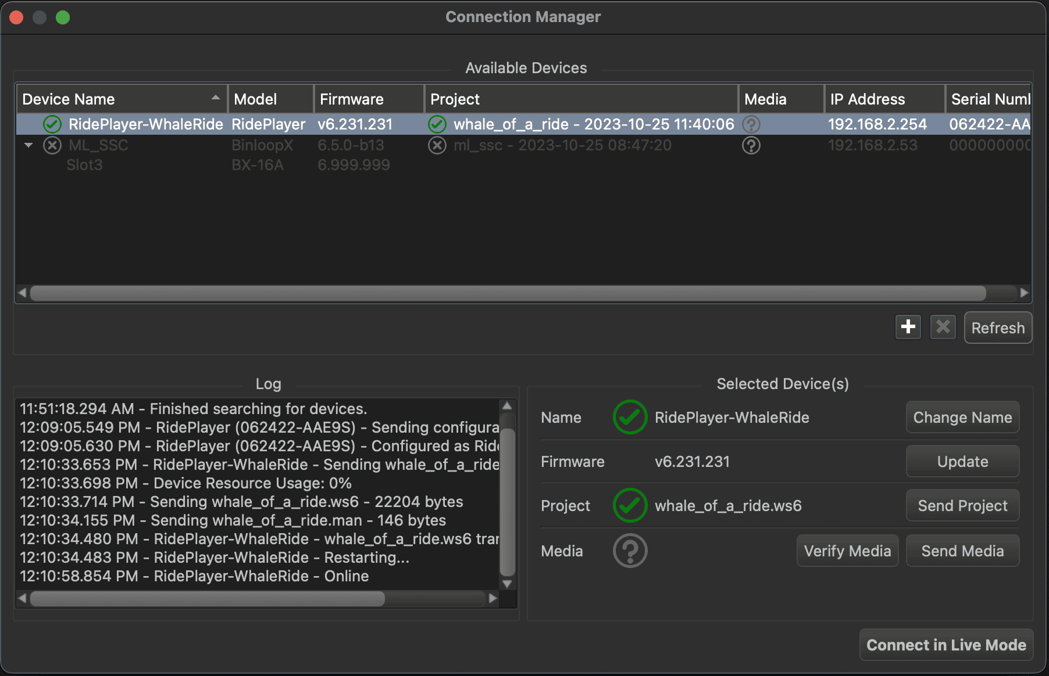Click Project status checkmark in Selected Device panel
Viewport: 1049px width, 676px height.
click(630, 505)
